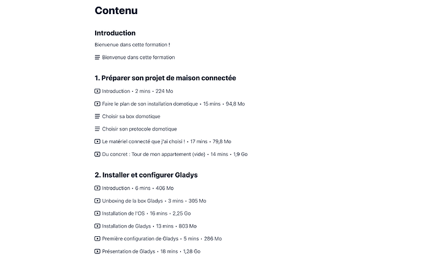423x265 pixels.
Task: Click video icon for 'Le matériel connecté que j'ai choisi'
Action: tap(97, 141)
